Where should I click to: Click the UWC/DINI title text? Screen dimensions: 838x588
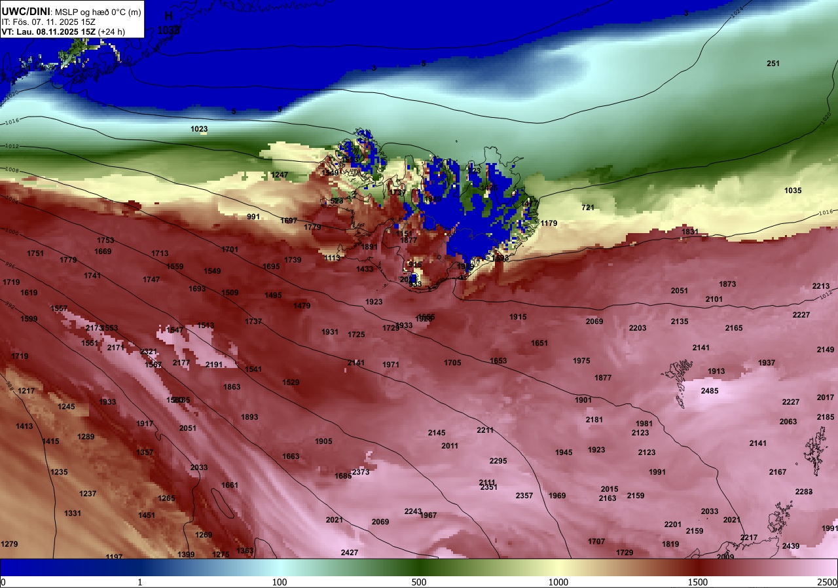click(26, 10)
